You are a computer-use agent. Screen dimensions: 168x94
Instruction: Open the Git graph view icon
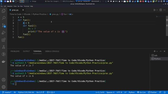pyautogui.click(x=3, y=54)
